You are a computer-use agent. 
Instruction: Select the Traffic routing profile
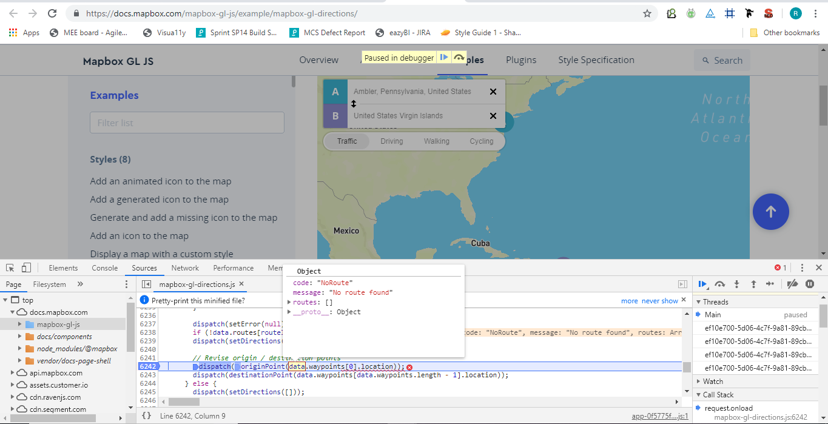tap(348, 141)
